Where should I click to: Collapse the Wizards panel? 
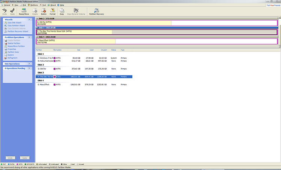click(x=29, y=19)
